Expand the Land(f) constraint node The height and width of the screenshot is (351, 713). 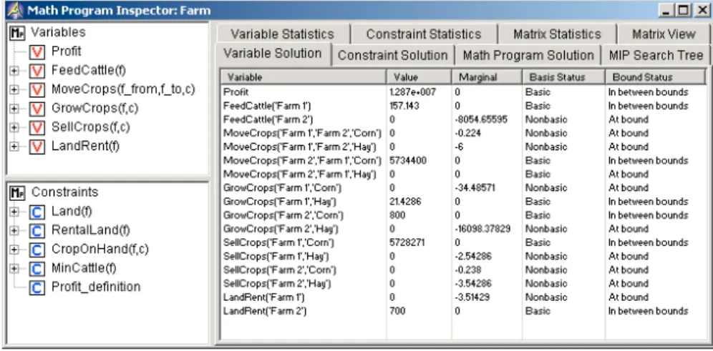pyautogui.click(x=14, y=212)
